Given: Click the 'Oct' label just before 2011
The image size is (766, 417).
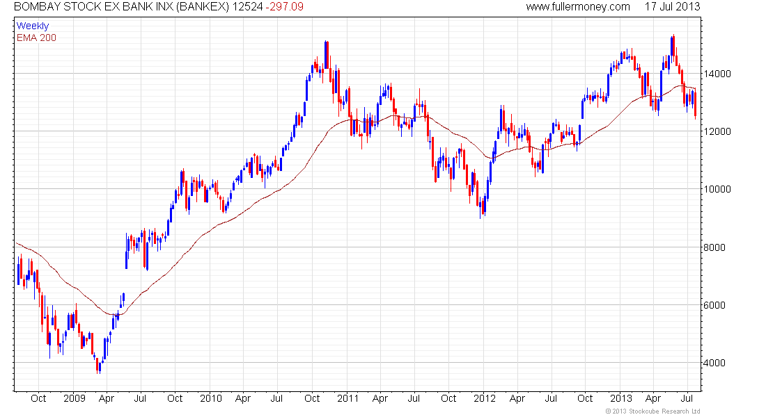Looking at the screenshot, I should pyautogui.click(x=312, y=398).
